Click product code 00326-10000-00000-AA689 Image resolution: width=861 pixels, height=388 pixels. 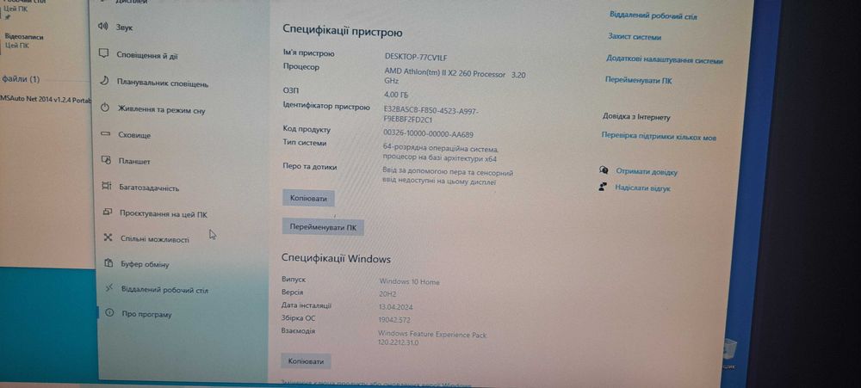pyautogui.click(x=428, y=133)
